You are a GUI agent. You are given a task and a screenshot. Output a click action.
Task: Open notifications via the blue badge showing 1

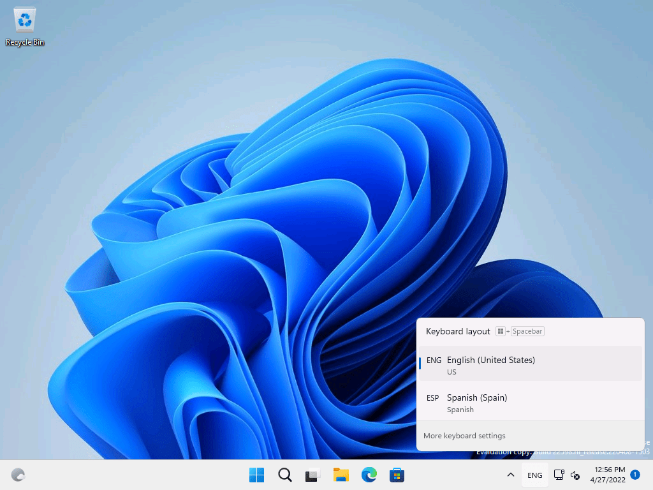(635, 475)
